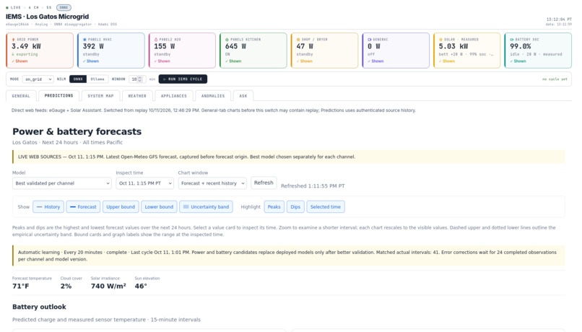Click the 2% cloud cover value
The height and width of the screenshot is (332, 582).
pos(66,286)
